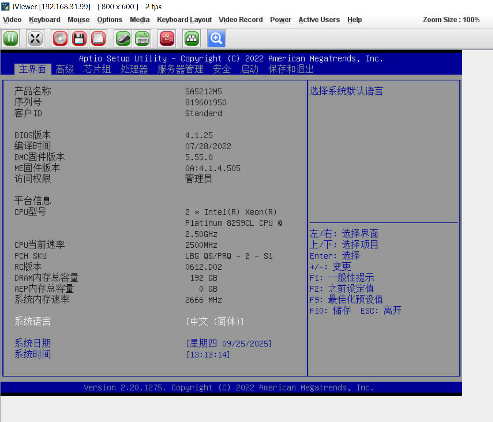Click the serial number 819601950
Viewport: 493px width, 422px height.
(x=206, y=103)
